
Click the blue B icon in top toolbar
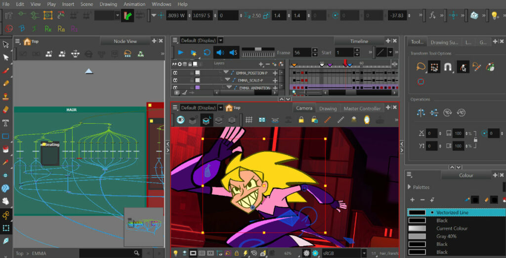(22, 29)
